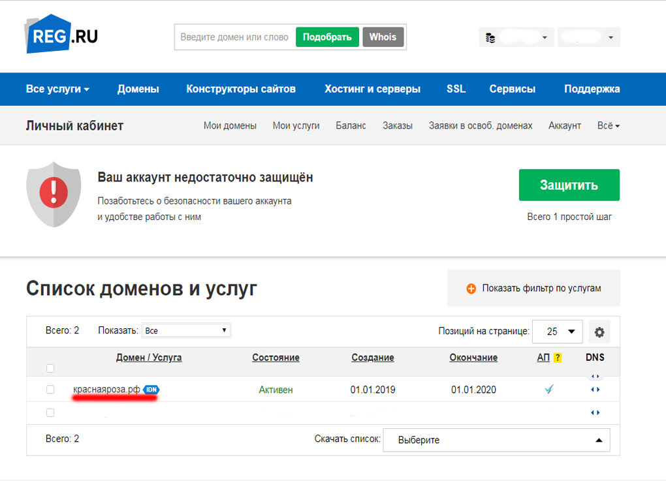The height and width of the screenshot is (481, 666).
Task: Click the Активен status text
Action: 276,390
